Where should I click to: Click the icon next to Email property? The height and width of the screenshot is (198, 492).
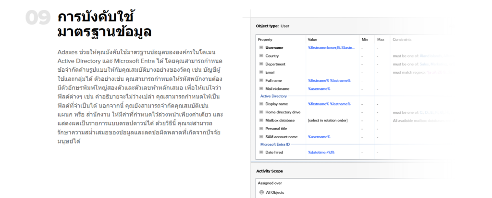point(261,72)
